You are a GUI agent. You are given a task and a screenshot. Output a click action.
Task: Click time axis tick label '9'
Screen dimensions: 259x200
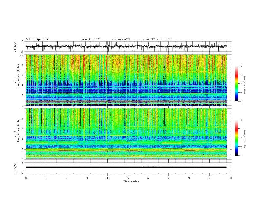click(209, 178)
